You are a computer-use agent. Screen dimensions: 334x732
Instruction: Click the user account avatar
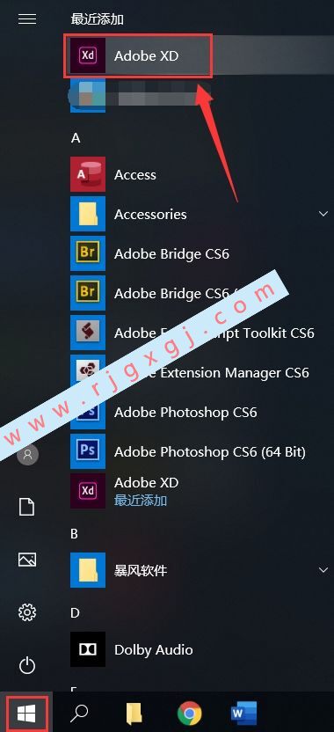pos(27,454)
